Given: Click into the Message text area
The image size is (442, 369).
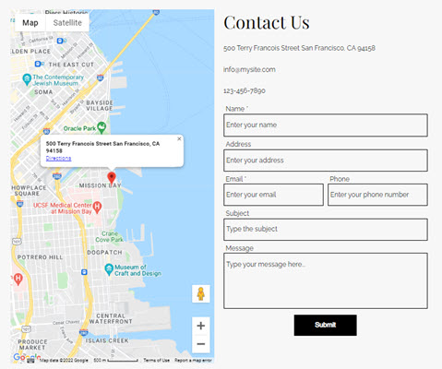Looking at the screenshot, I should pos(326,280).
